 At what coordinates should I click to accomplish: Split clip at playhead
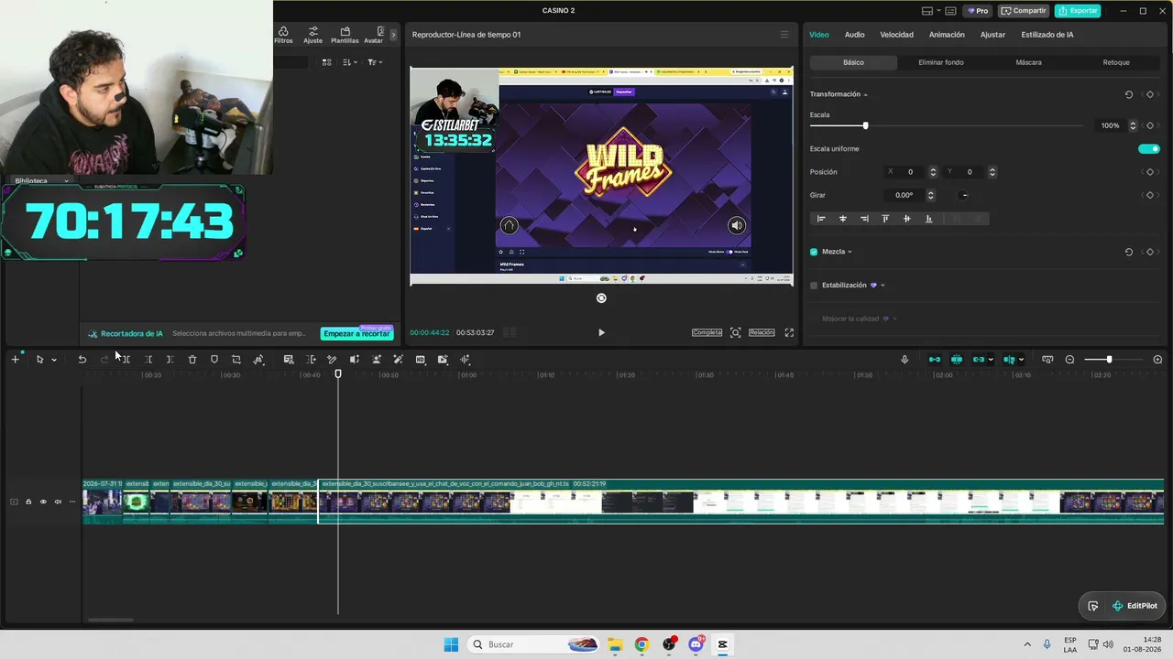point(126,360)
